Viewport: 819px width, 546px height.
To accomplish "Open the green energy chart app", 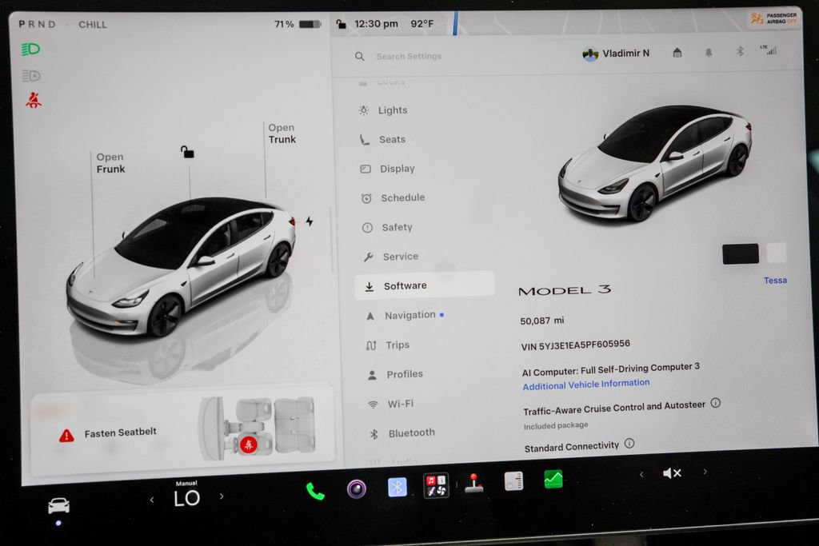I will [x=553, y=479].
